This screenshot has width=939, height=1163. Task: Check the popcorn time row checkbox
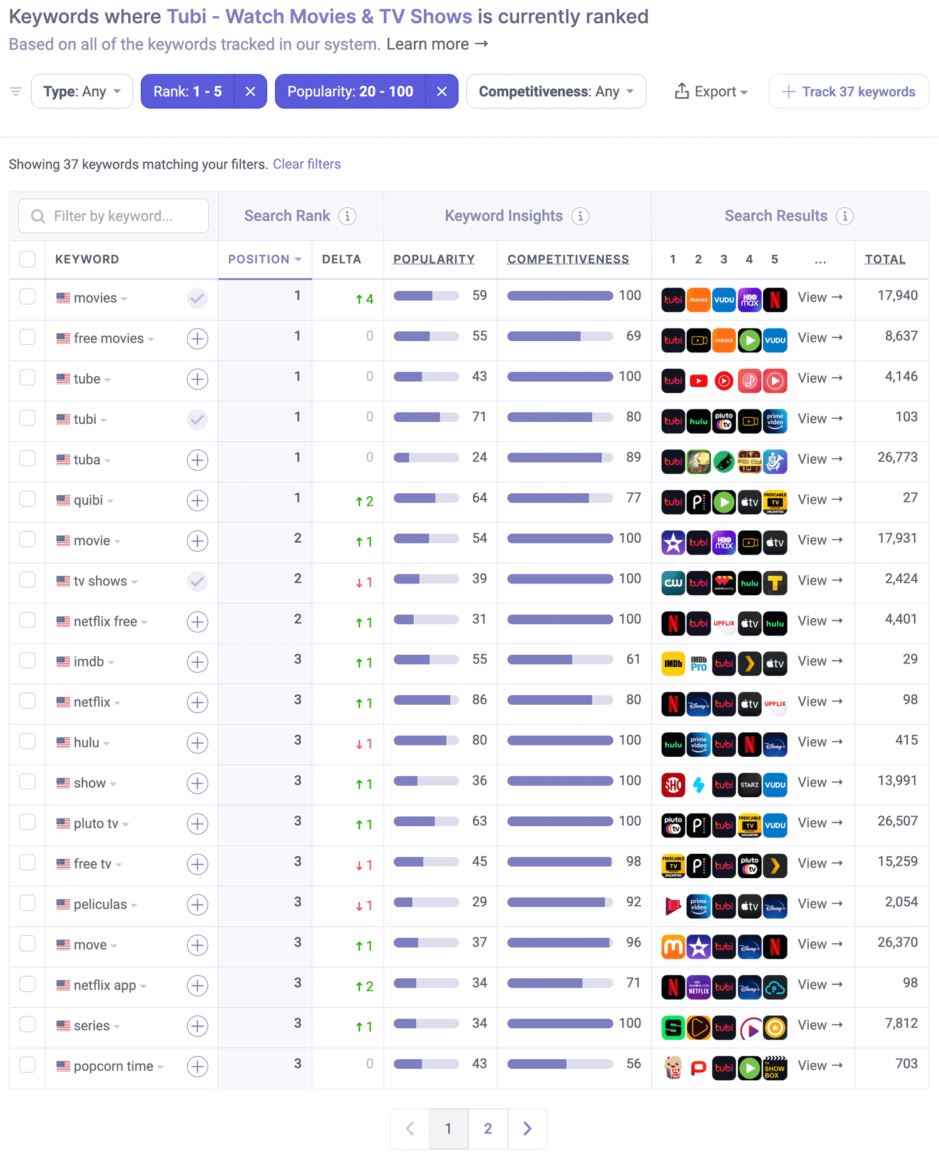click(x=28, y=1065)
